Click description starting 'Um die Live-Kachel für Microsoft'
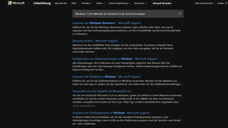The height and width of the screenshot is (128, 228). pyautogui.click(x=127, y=99)
